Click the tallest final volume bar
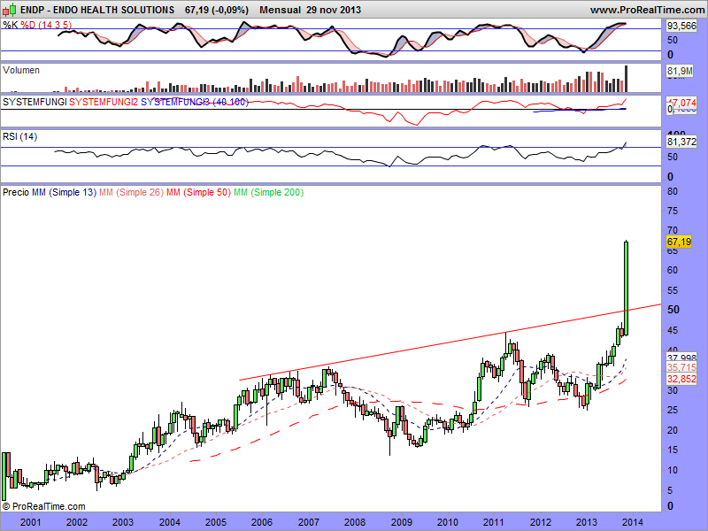Image resolution: width=708 pixels, height=531 pixels. 627,79
